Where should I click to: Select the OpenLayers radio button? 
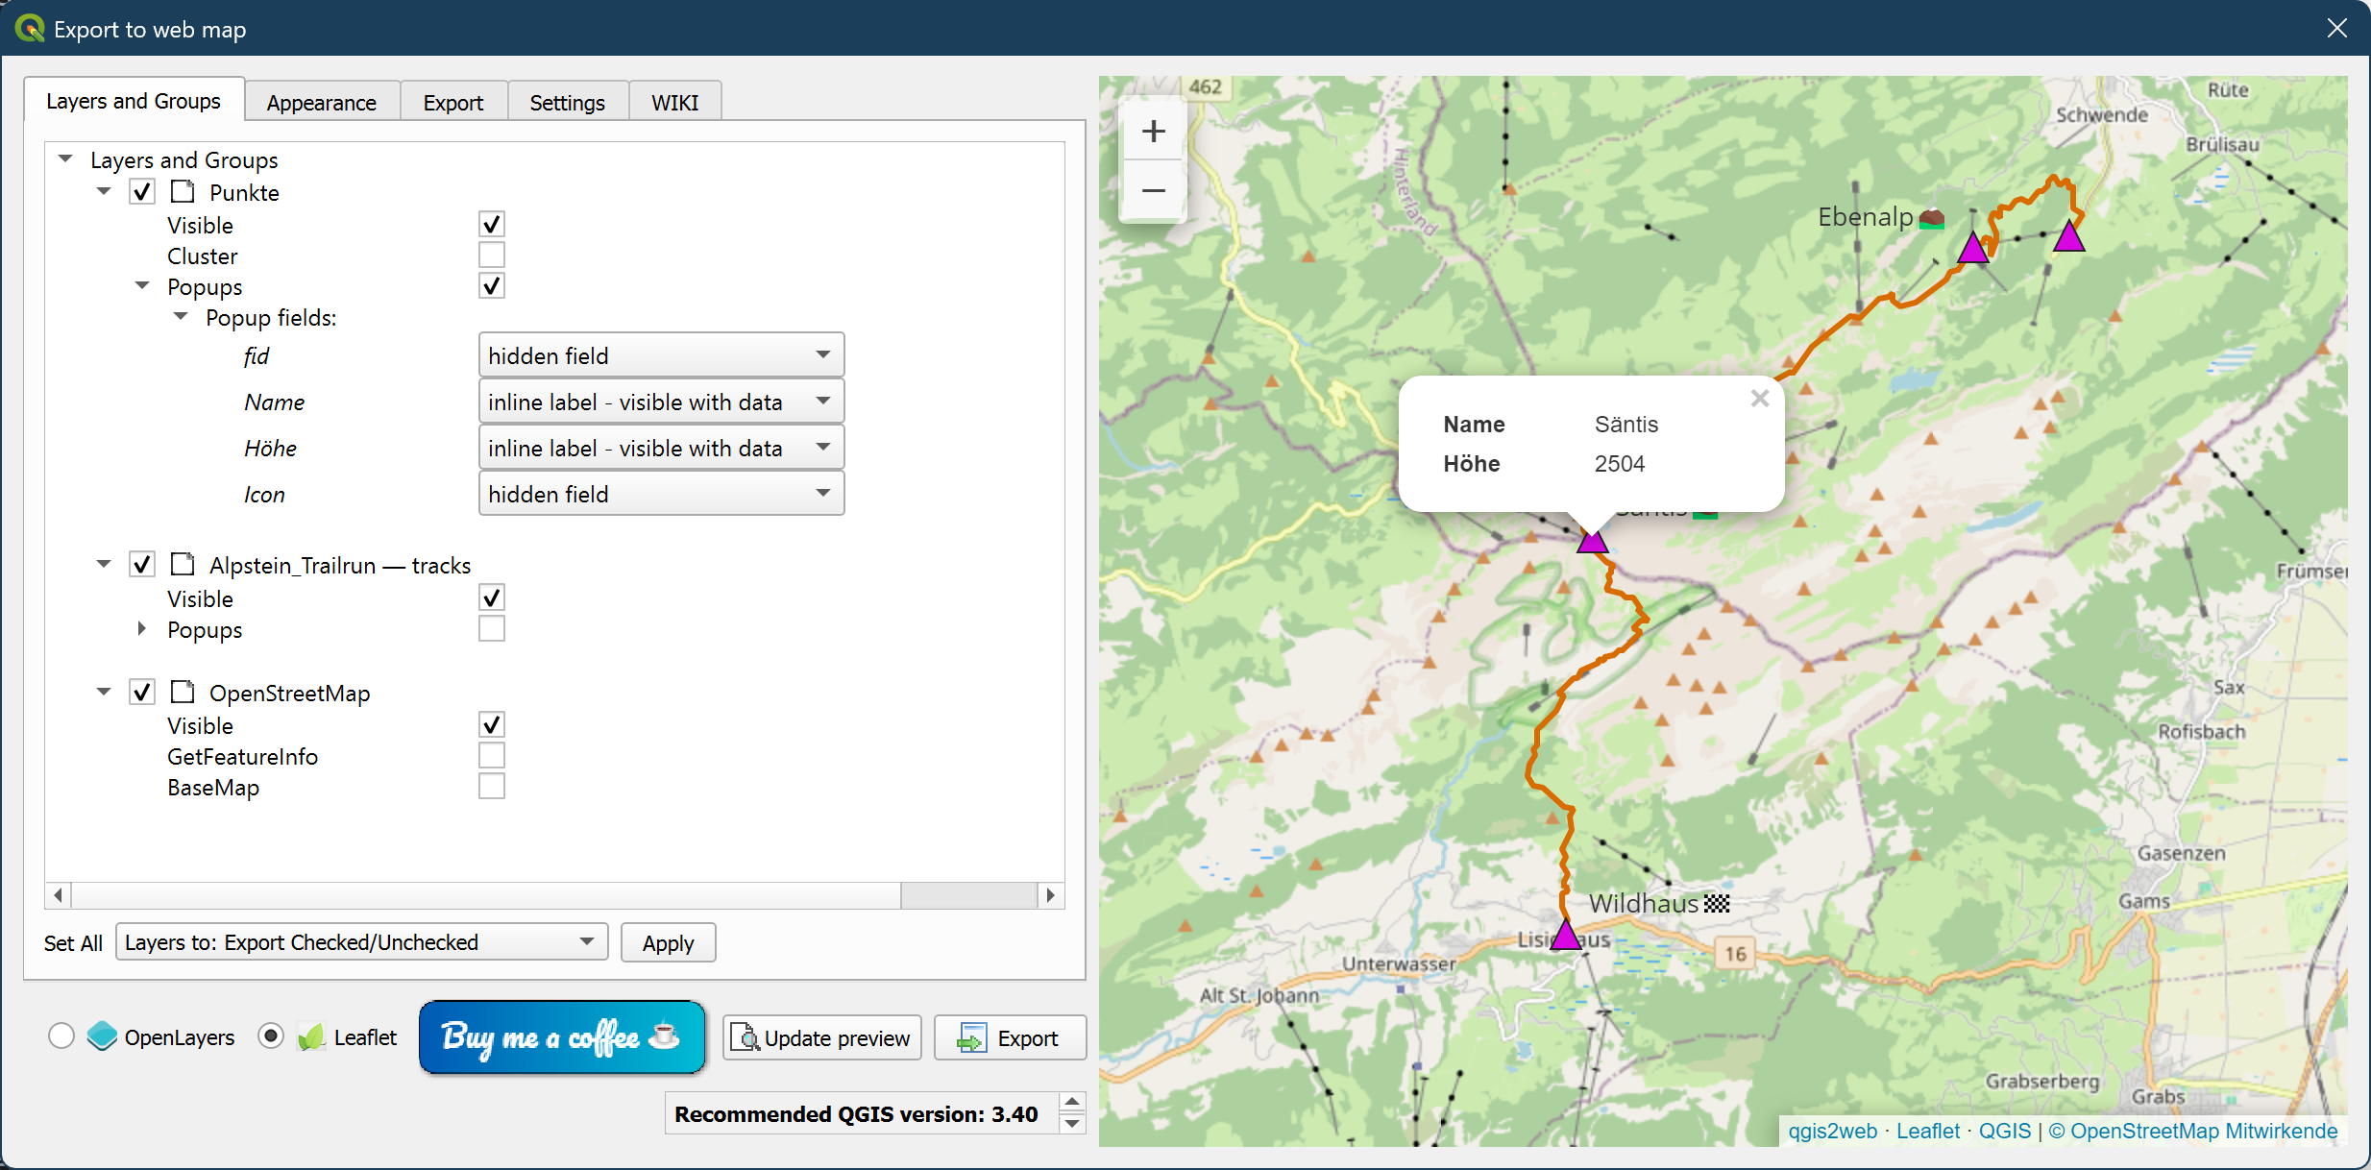pyautogui.click(x=61, y=1036)
